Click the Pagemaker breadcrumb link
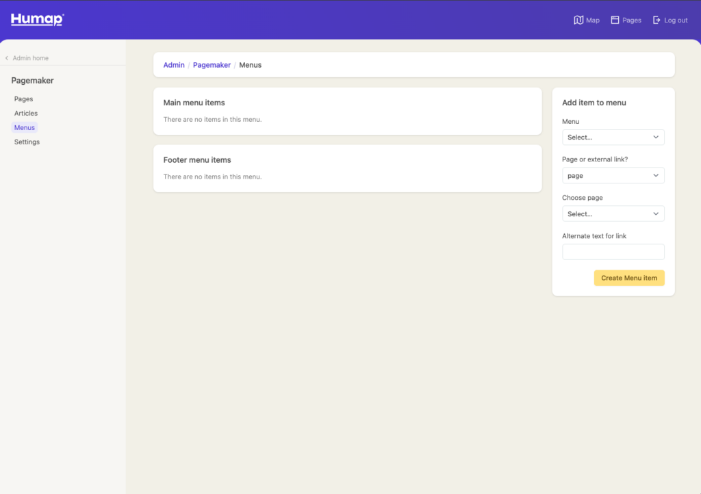701x494 pixels. pos(212,65)
